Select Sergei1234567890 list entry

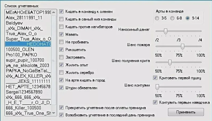coord(28,92)
